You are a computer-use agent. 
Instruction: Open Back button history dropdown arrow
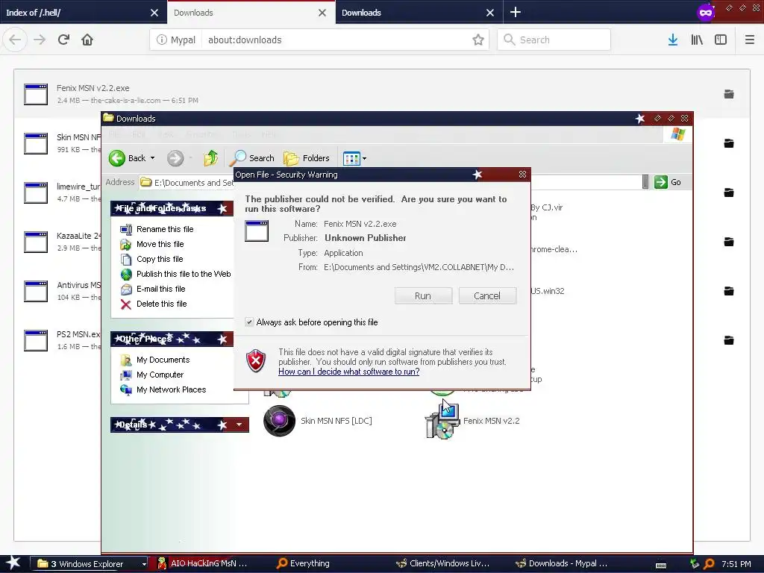152,158
